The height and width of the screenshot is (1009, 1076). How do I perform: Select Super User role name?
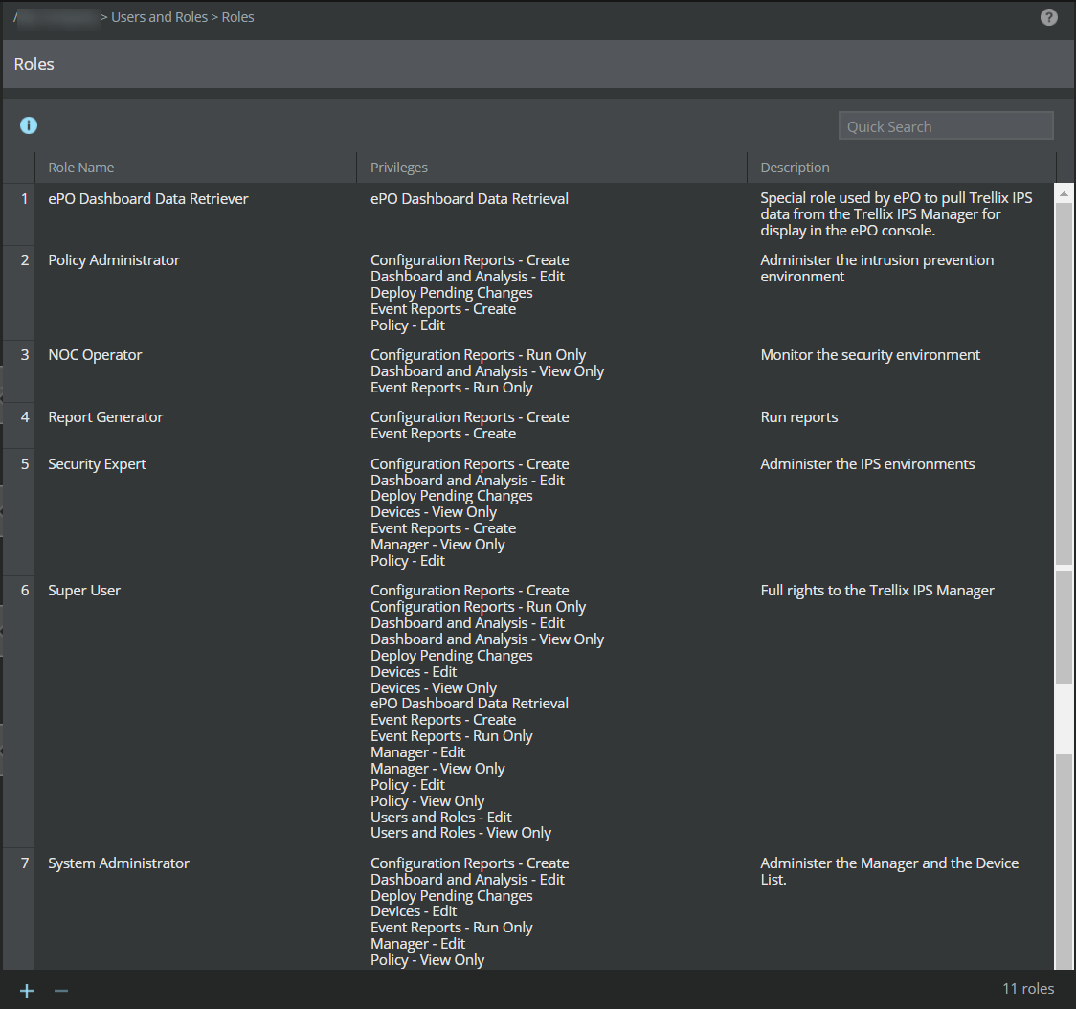tap(83, 591)
